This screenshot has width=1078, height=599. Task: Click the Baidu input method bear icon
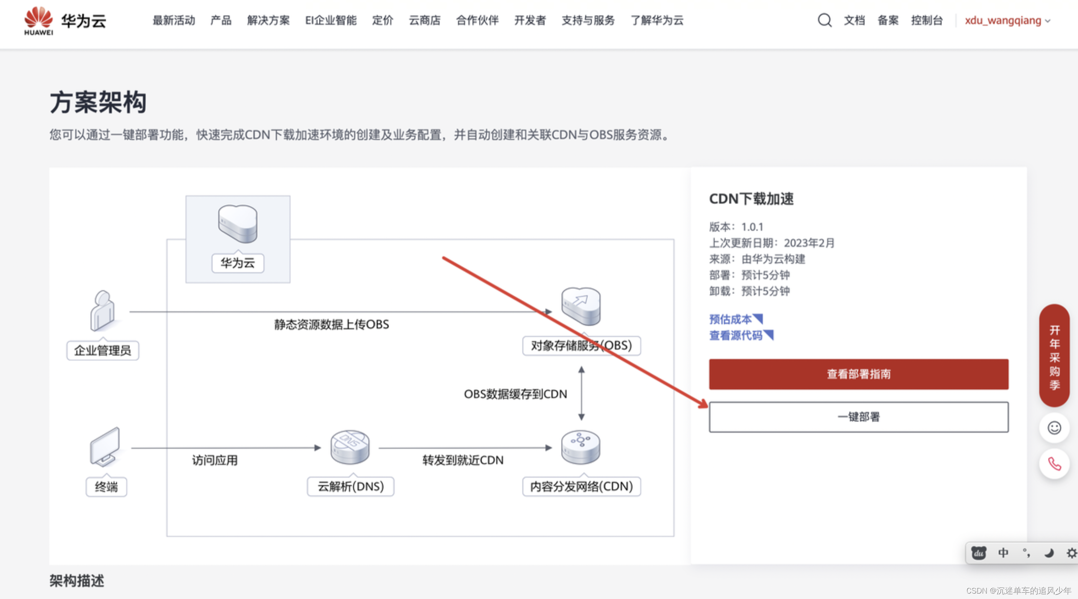[x=978, y=553]
